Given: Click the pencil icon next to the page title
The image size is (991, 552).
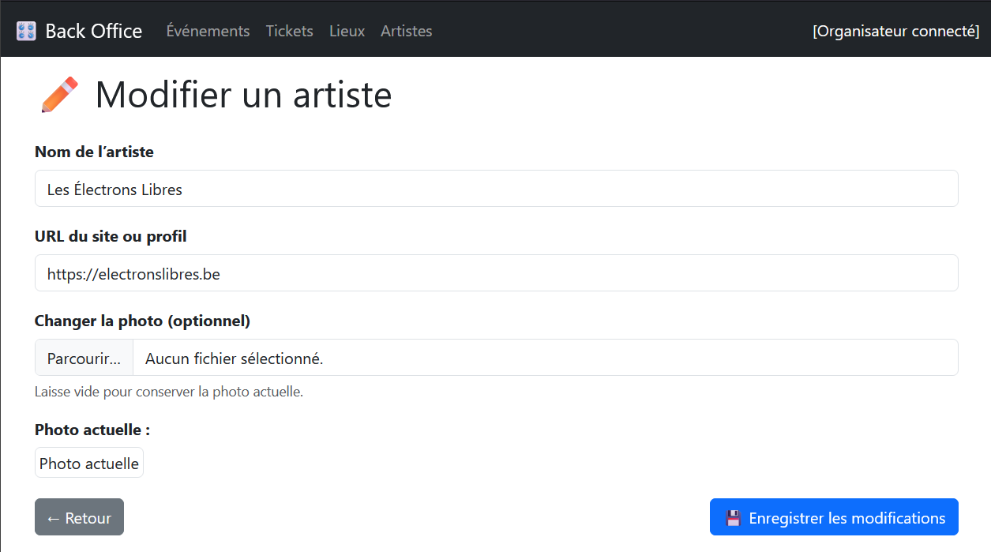Looking at the screenshot, I should click(58, 93).
